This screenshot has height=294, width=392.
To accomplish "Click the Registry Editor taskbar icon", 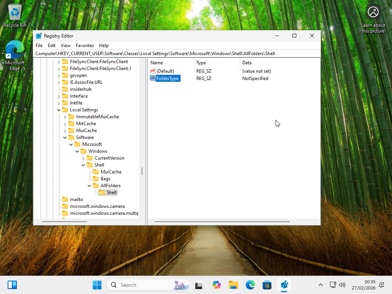I will click(x=284, y=285).
